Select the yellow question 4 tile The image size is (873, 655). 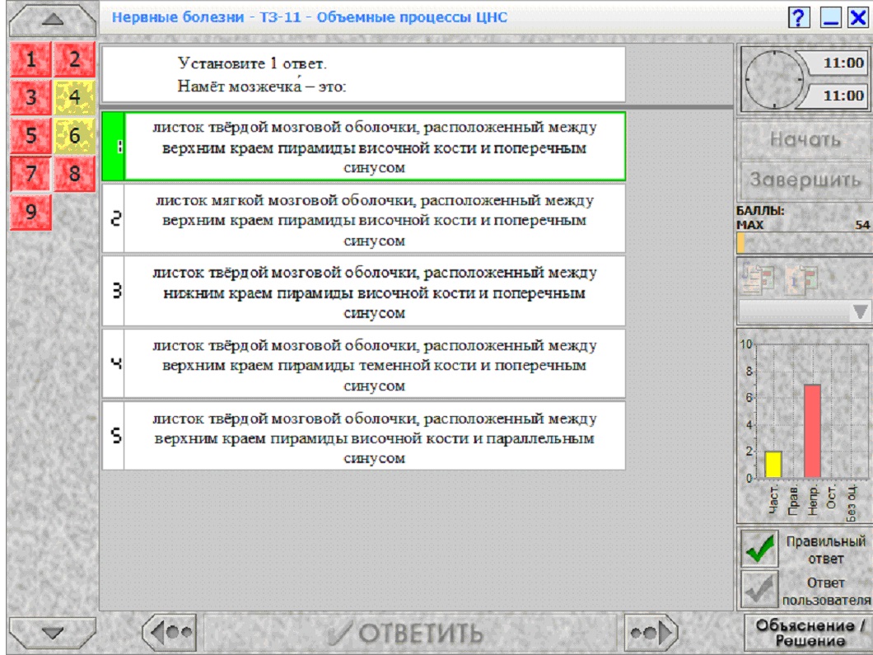75,97
